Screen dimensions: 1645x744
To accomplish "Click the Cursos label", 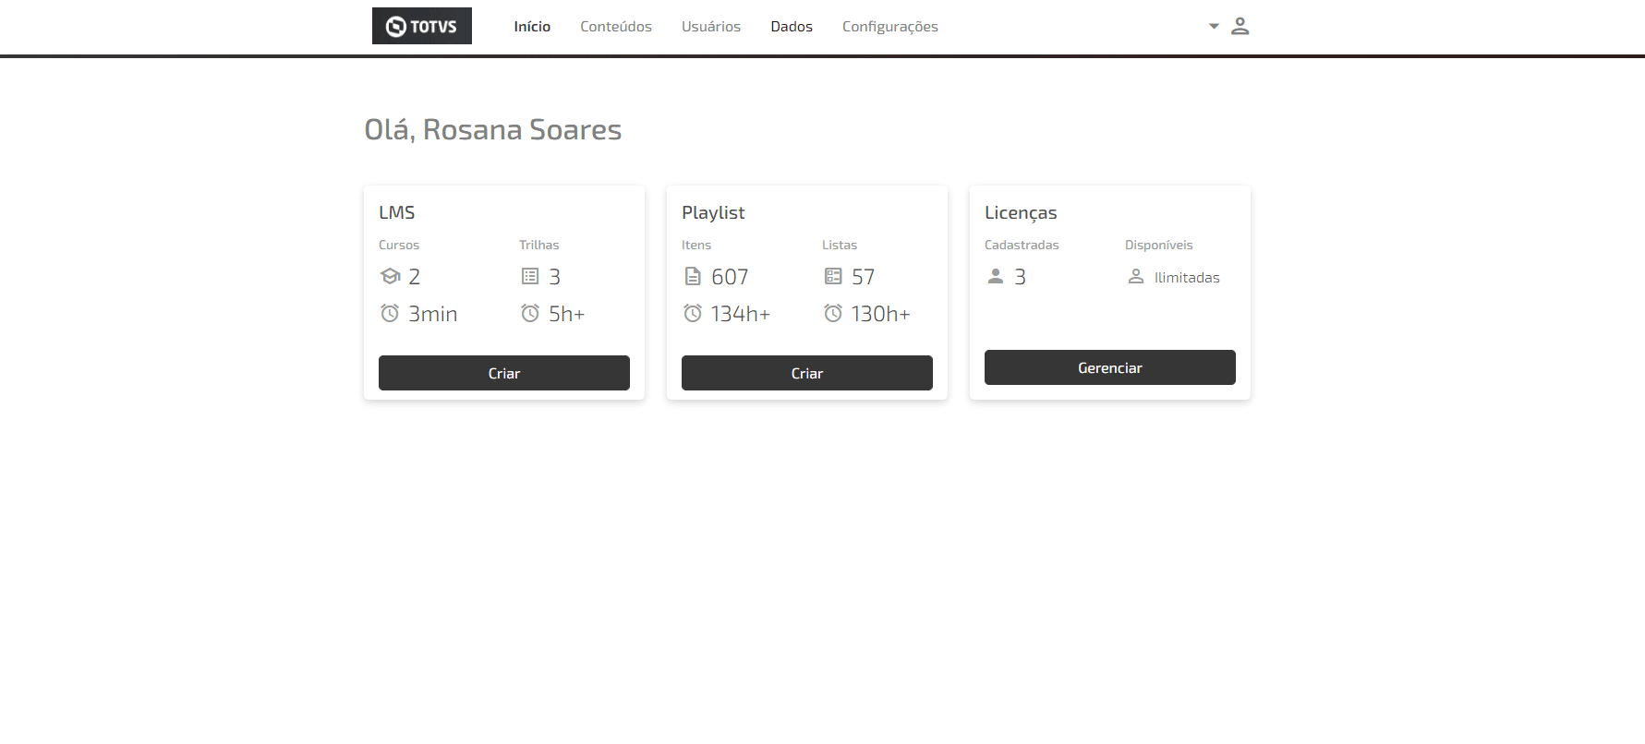I will (399, 245).
